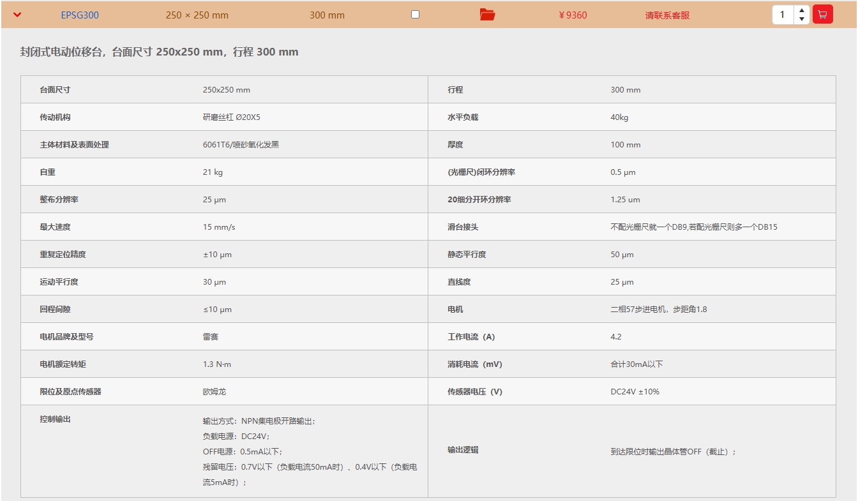Tick the EPSG300 row checkbox

(x=415, y=14)
